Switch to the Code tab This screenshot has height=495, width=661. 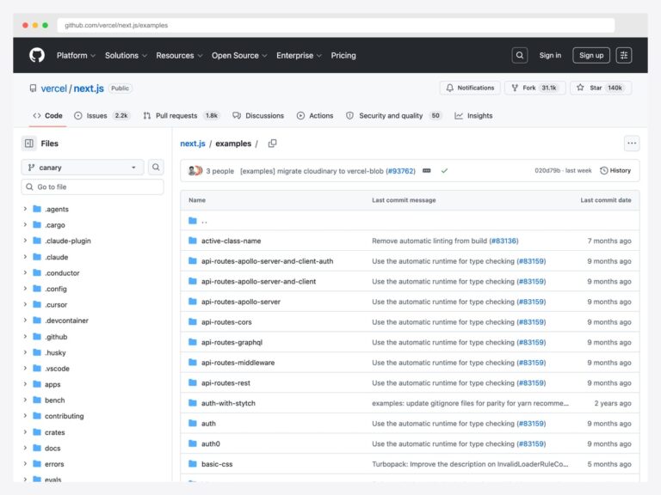pyautogui.click(x=47, y=115)
